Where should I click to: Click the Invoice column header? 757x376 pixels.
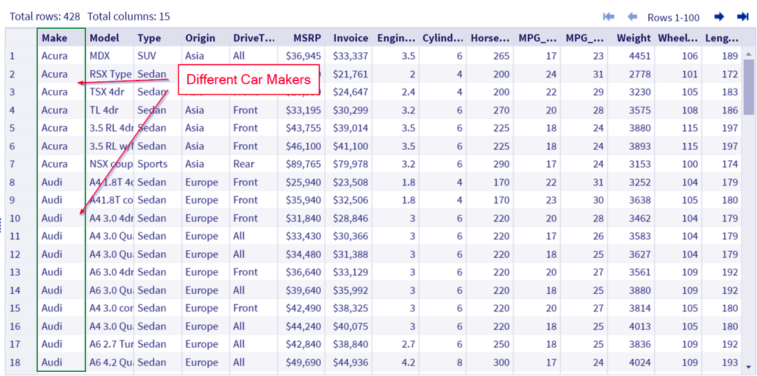tap(349, 38)
